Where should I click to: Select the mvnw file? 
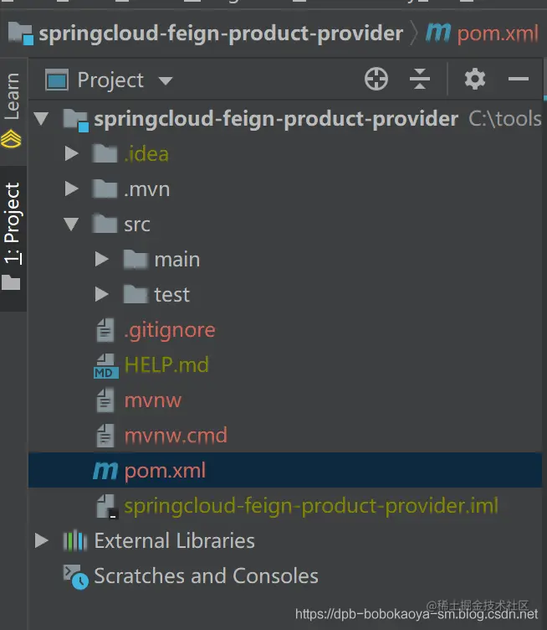click(x=153, y=400)
